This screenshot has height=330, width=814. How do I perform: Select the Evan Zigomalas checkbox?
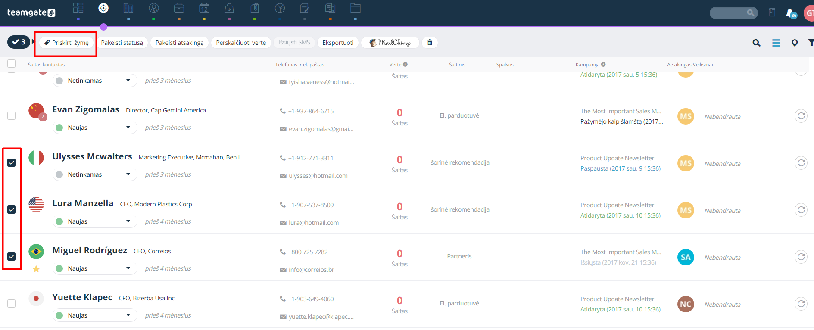pyautogui.click(x=12, y=115)
